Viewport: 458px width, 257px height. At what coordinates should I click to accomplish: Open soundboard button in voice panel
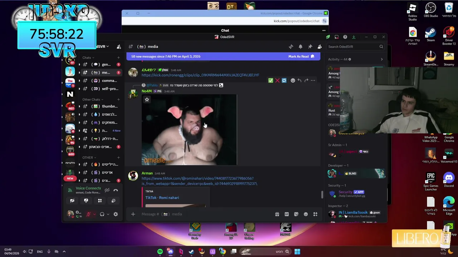(113, 201)
